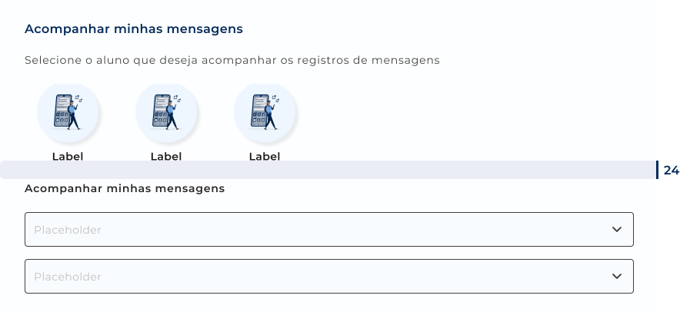Click the "Selecione o aluno" instruction text
The height and width of the screenshot is (312, 680).
(x=232, y=60)
